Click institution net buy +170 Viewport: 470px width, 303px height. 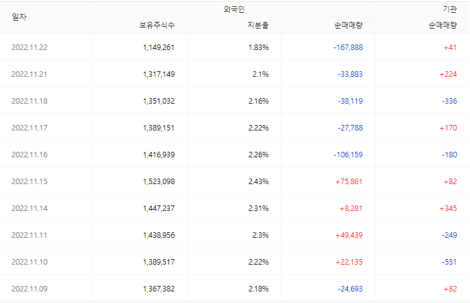click(x=448, y=128)
